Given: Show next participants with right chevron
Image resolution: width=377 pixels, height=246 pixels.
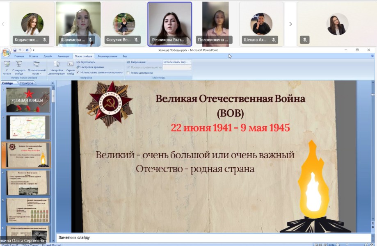Looking at the screenshot, I should pos(290,24).
